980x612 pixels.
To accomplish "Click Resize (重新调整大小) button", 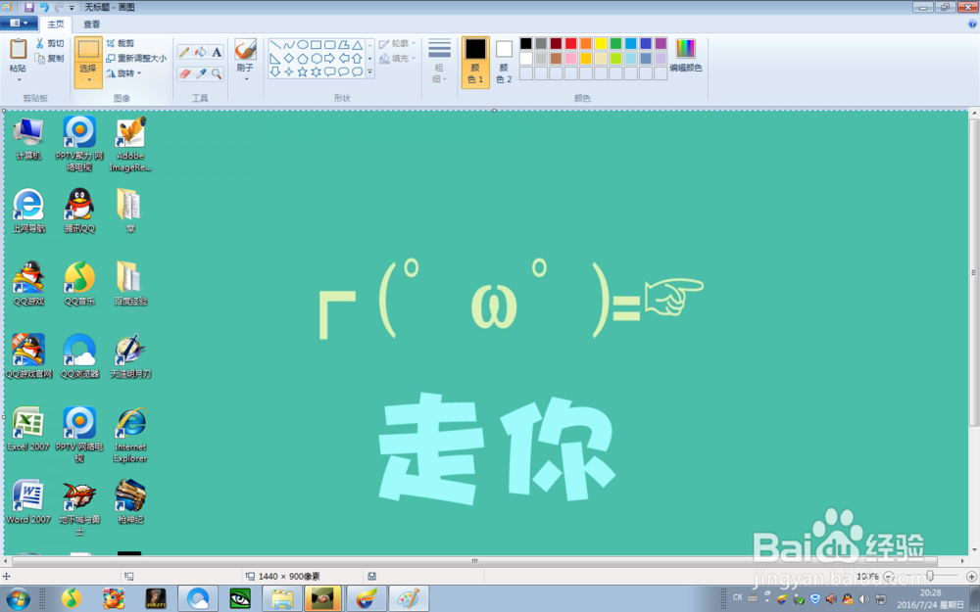I will [136, 58].
